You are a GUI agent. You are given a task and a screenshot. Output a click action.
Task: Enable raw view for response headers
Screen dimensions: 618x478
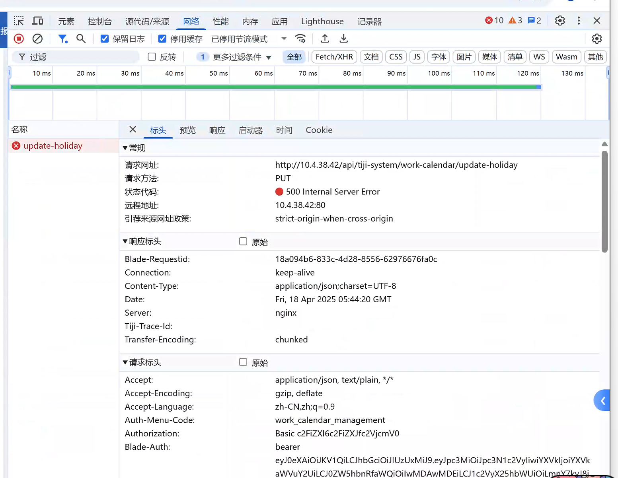coord(243,241)
